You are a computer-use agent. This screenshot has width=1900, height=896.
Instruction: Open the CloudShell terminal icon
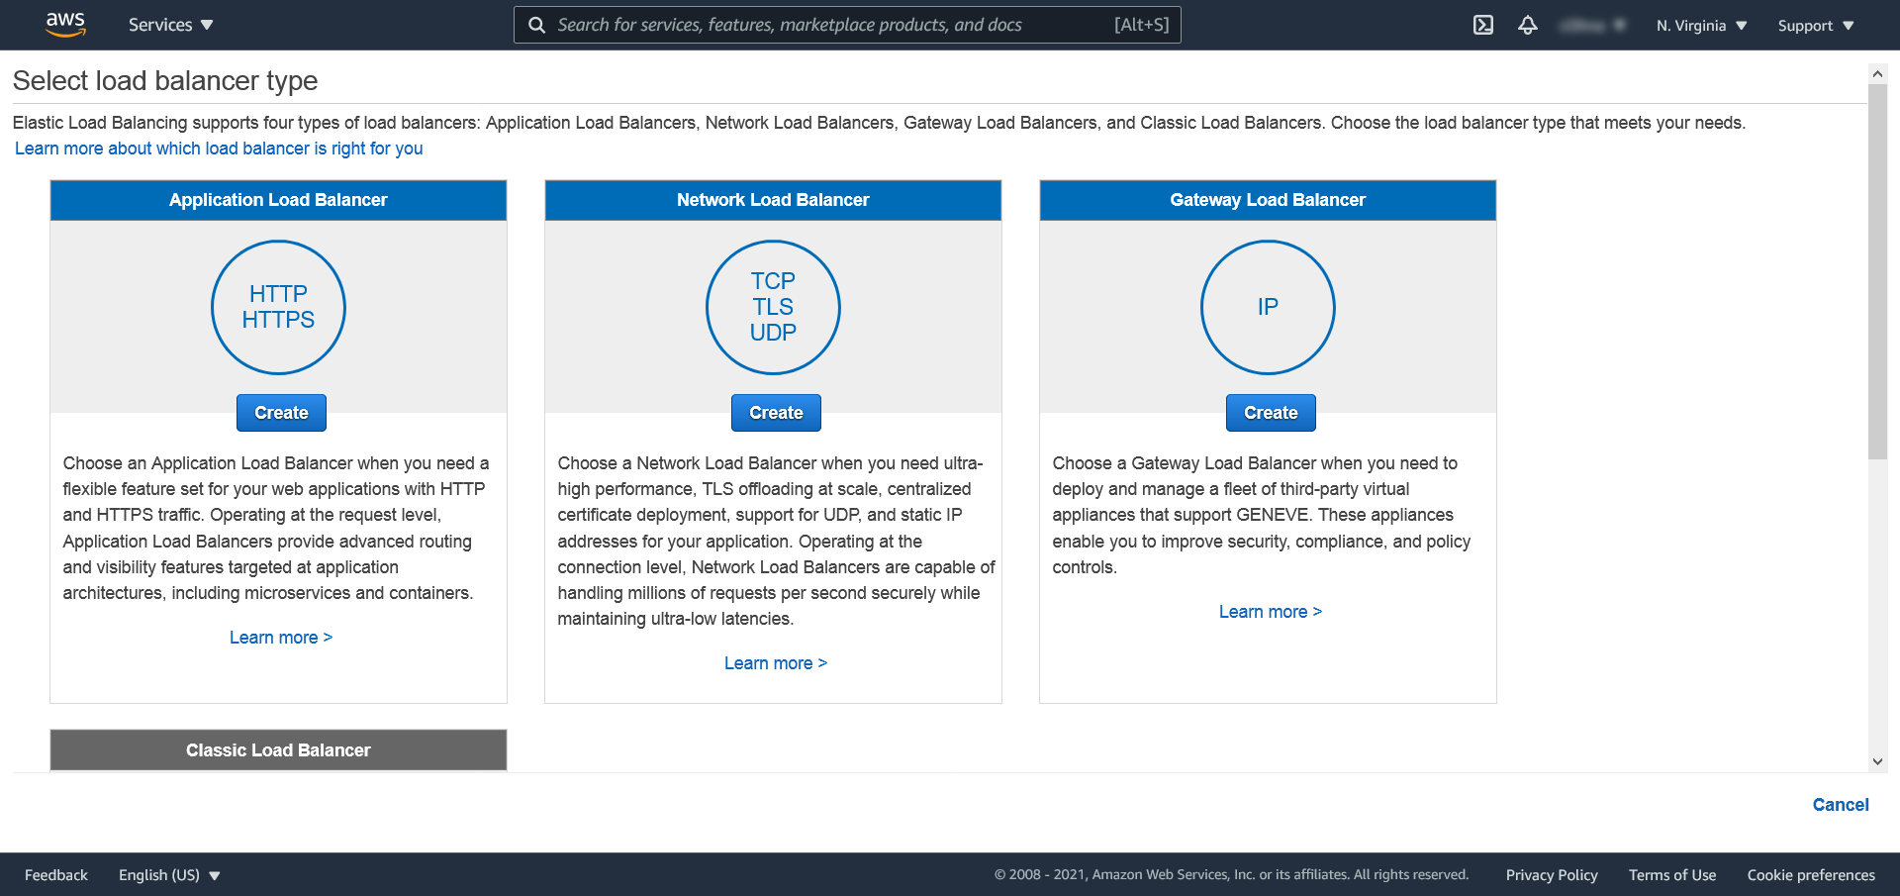(x=1482, y=25)
